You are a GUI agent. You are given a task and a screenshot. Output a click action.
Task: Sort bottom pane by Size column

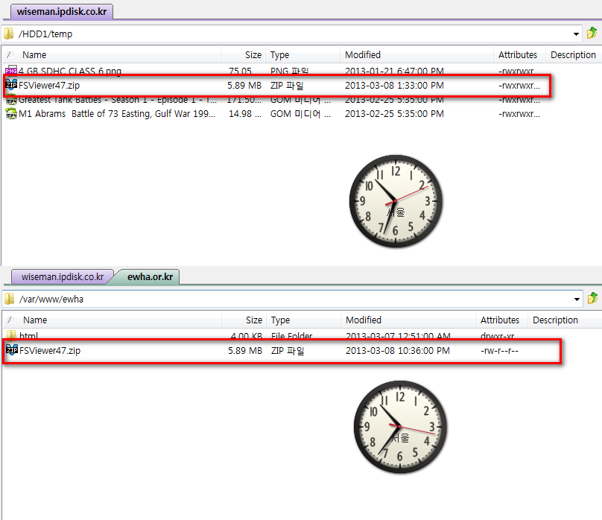244,320
